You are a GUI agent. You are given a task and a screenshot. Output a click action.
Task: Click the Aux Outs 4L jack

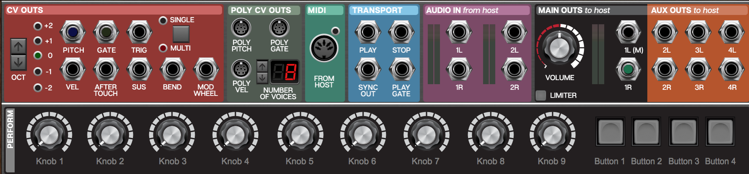pyautogui.click(x=731, y=32)
